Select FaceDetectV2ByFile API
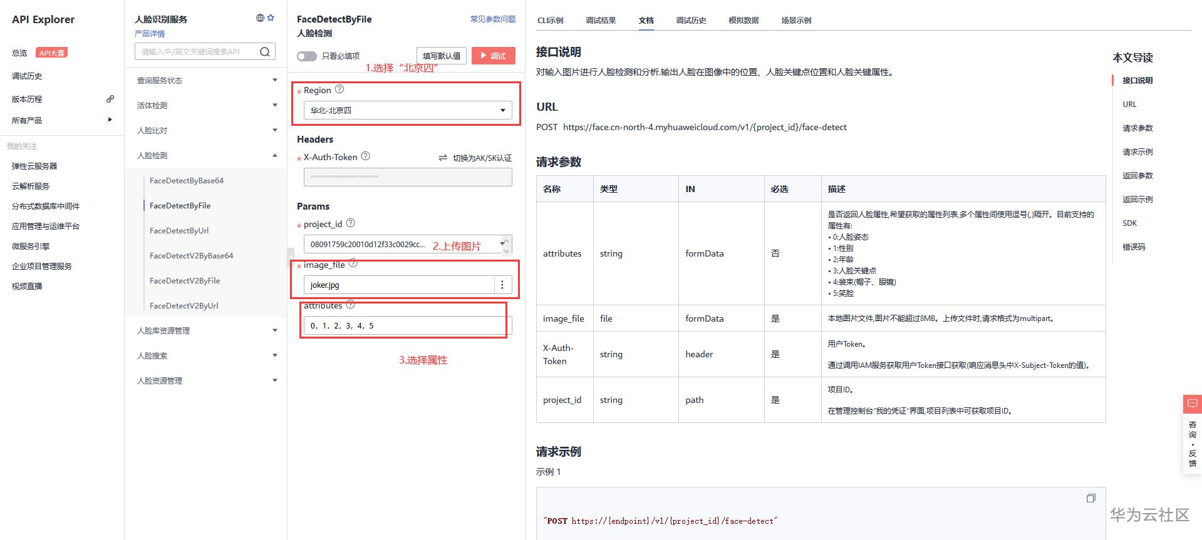 tap(185, 280)
